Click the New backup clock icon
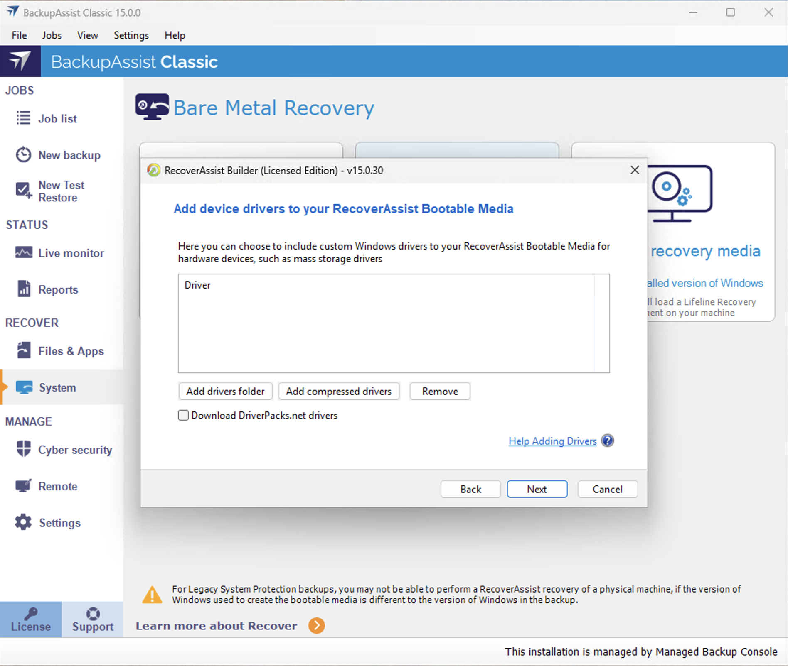The image size is (788, 666). [x=23, y=154]
